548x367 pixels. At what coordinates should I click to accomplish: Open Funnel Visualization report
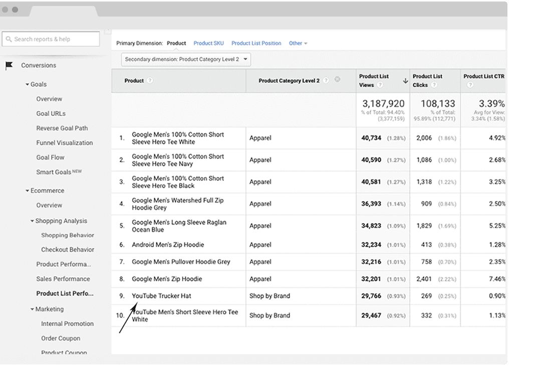[65, 143]
